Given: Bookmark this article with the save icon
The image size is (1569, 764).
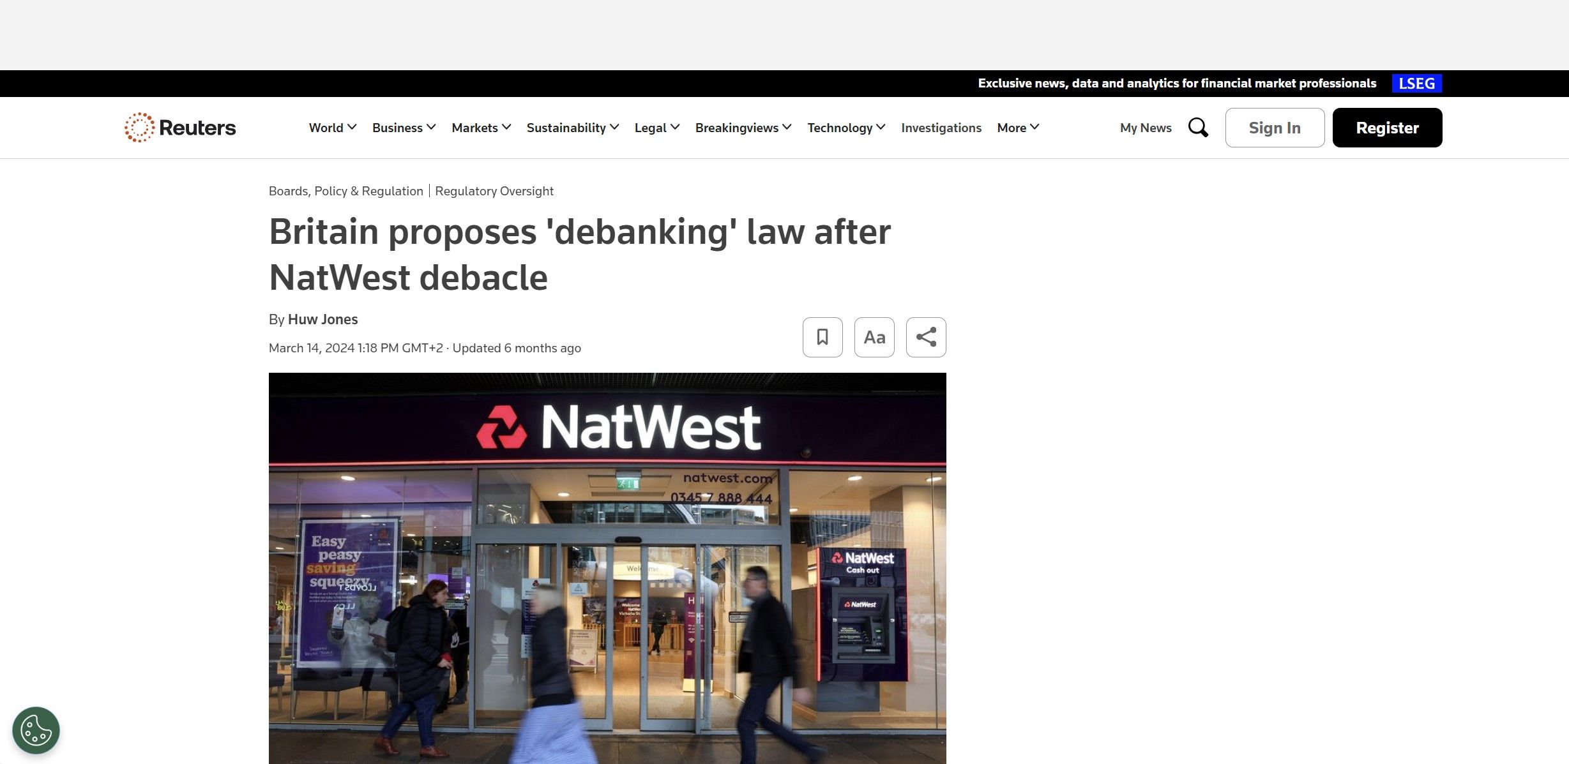Looking at the screenshot, I should [x=822, y=337].
